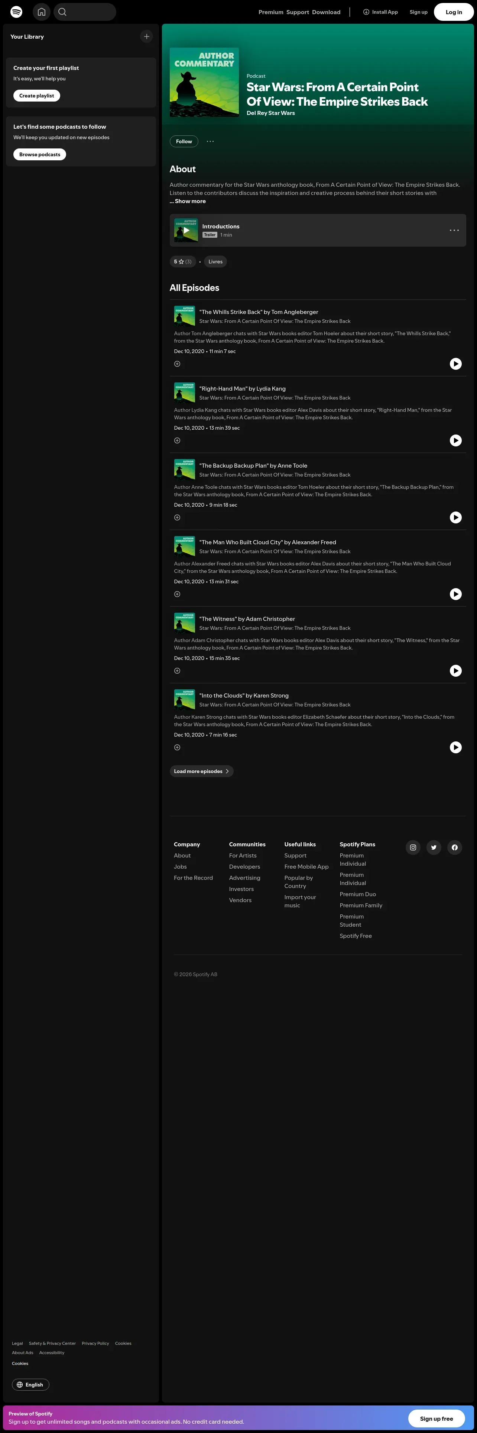Add "The Man Who Built Cloud City" to library

[177, 594]
